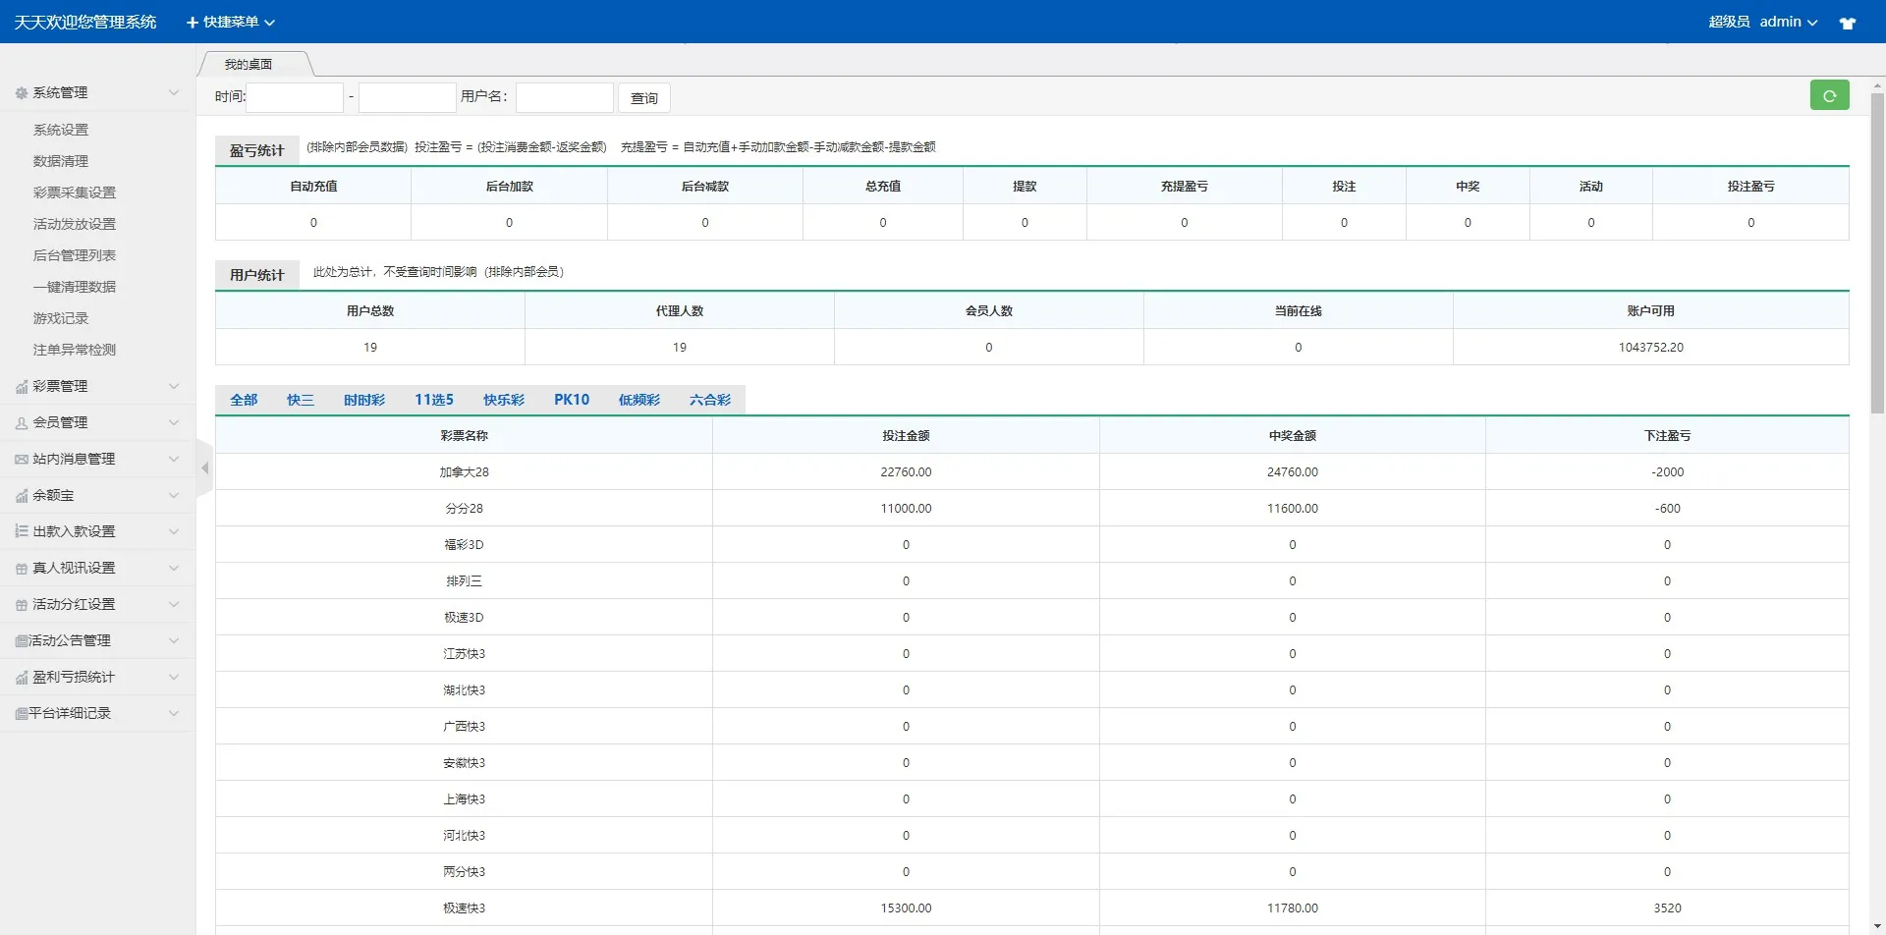Screen dimensions: 1886x935
Task: Click the green refresh icon button
Action: pyautogui.click(x=1829, y=95)
